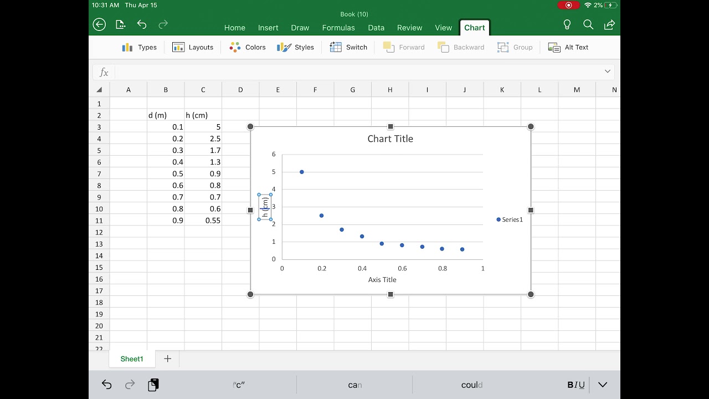Image resolution: width=709 pixels, height=399 pixels.
Task: Open chart Layouts options
Action: [193, 47]
